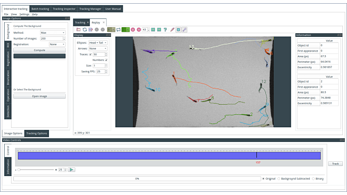Viewport: 347px width, 195px height.
Task: Choose the Binary display radio button
Action: [x=313, y=178]
